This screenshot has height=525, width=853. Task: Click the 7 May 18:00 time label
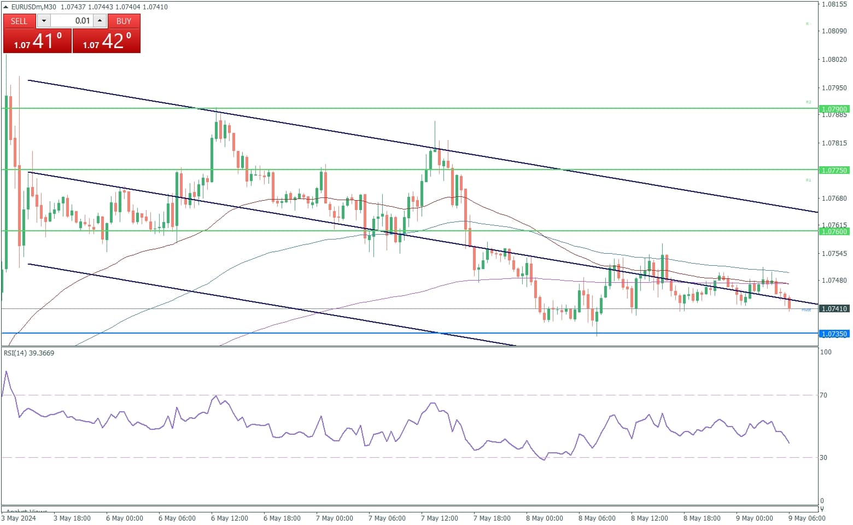[x=492, y=518]
